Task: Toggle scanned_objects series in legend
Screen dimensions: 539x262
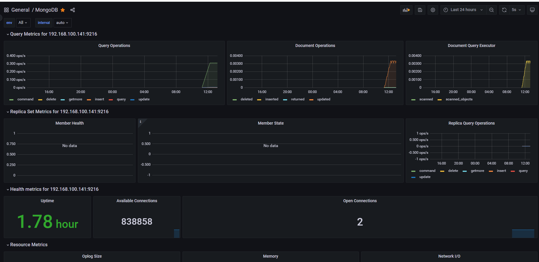Action: (x=459, y=99)
